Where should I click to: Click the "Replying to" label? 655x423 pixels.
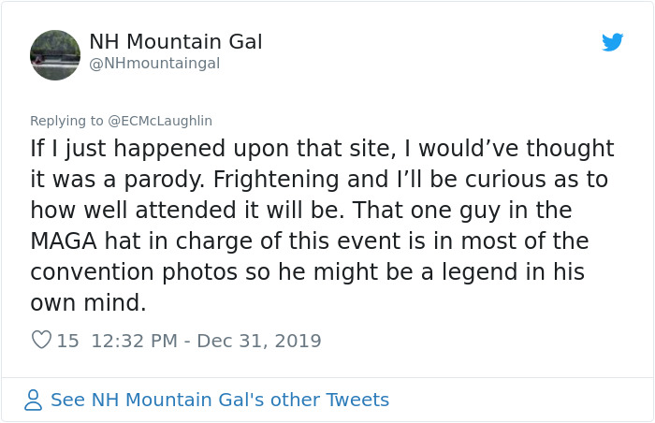[66, 121]
